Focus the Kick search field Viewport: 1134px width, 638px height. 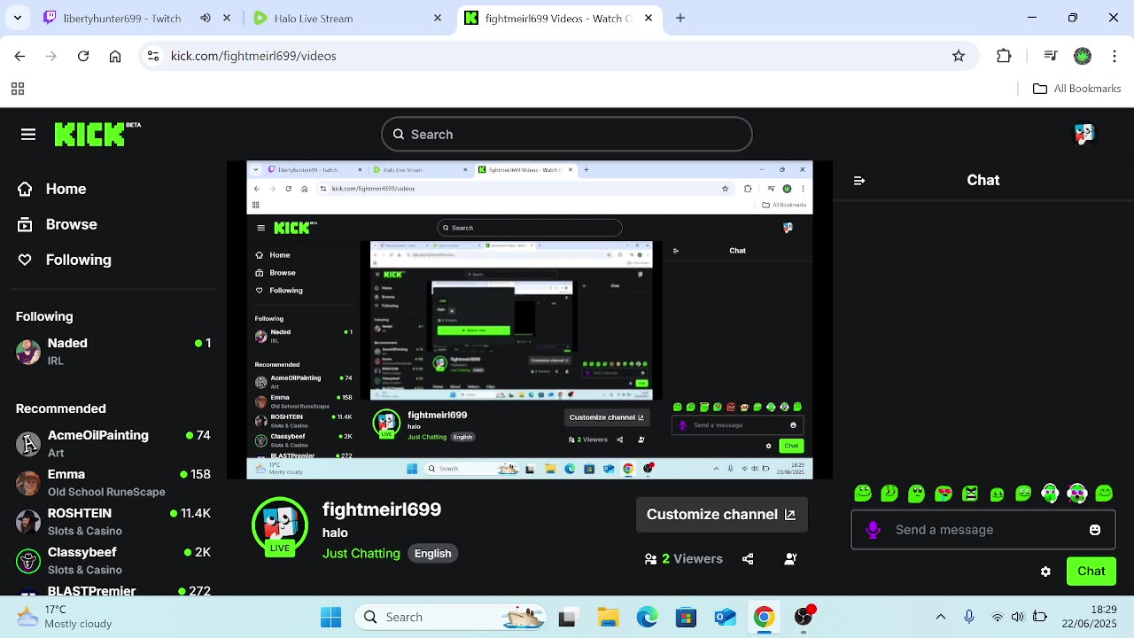tap(567, 135)
